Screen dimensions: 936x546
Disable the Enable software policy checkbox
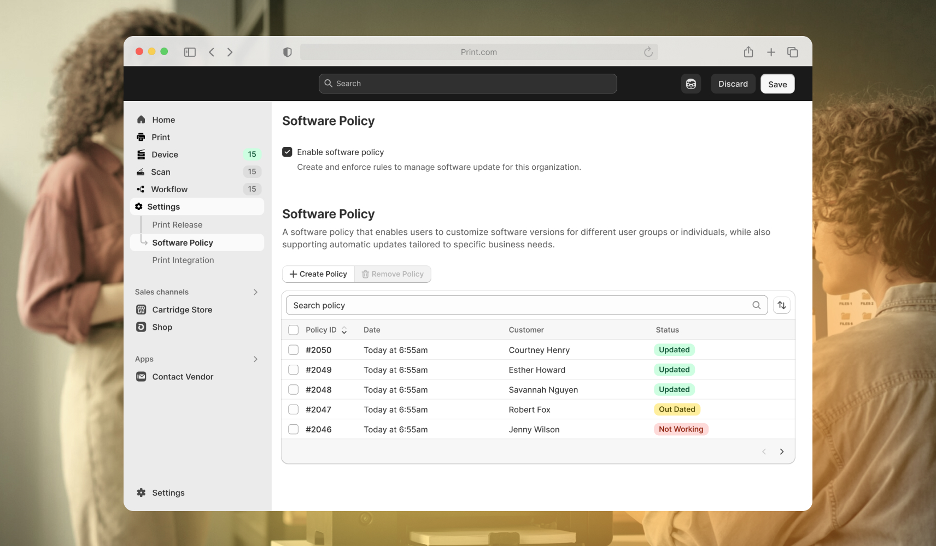[x=287, y=152]
